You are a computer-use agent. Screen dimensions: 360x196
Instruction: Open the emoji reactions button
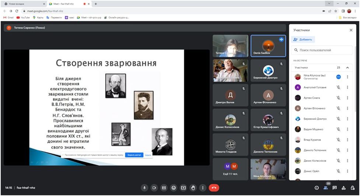[x=174, y=188]
